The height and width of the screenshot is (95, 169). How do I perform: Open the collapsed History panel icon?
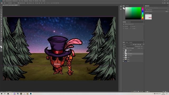[x=121, y=7]
